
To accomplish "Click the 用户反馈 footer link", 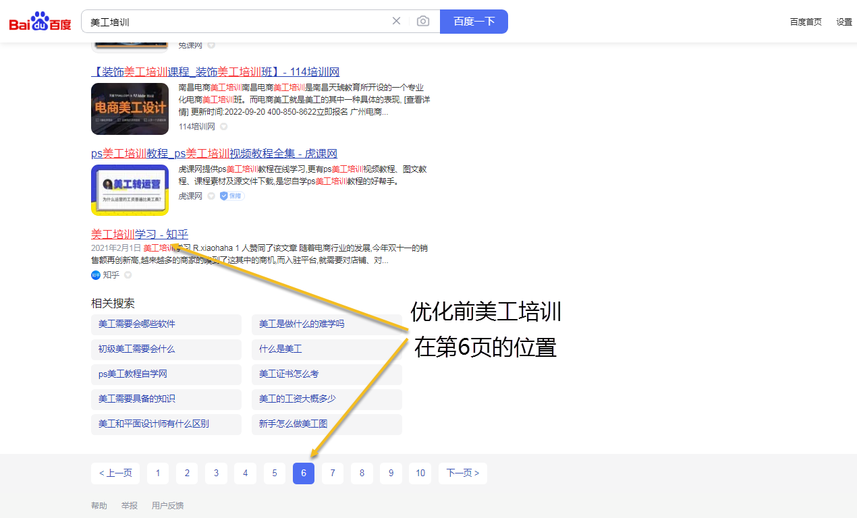I will [x=167, y=505].
